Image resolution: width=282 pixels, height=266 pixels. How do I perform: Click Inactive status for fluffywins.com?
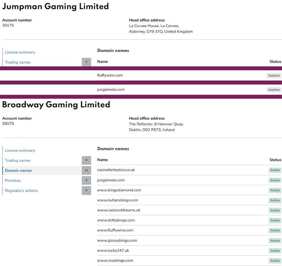pos(274,76)
